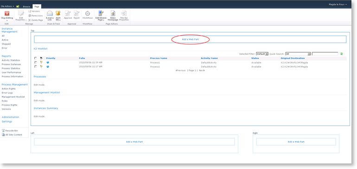Screen dimensions: 357x169
Task: Click the E-mail a Link icon
Action: coord(50,13)
